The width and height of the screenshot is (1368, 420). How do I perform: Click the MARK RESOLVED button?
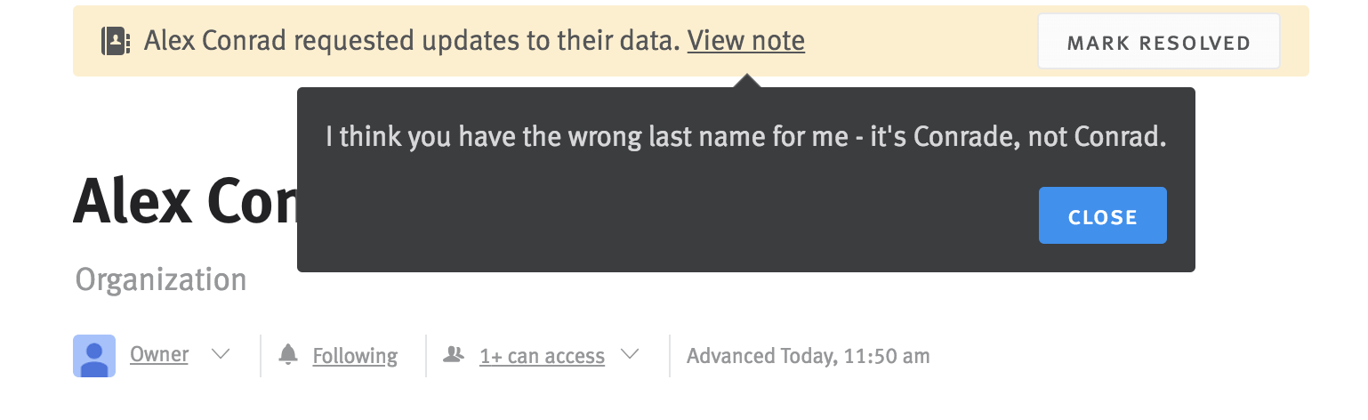coord(1159,42)
